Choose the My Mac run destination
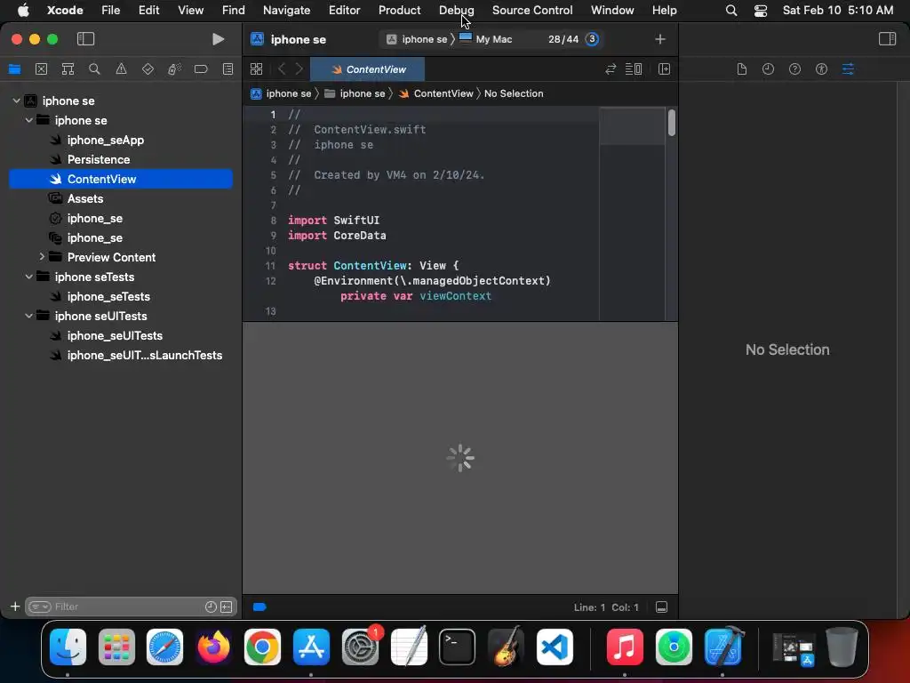910x683 pixels. pyautogui.click(x=486, y=39)
